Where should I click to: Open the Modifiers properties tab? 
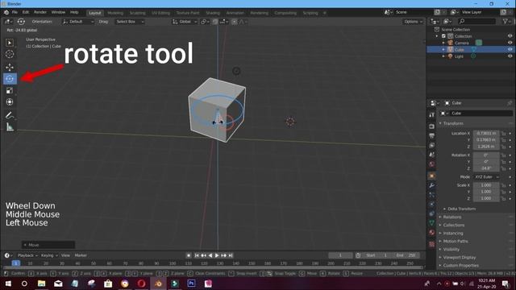(432, 186)
